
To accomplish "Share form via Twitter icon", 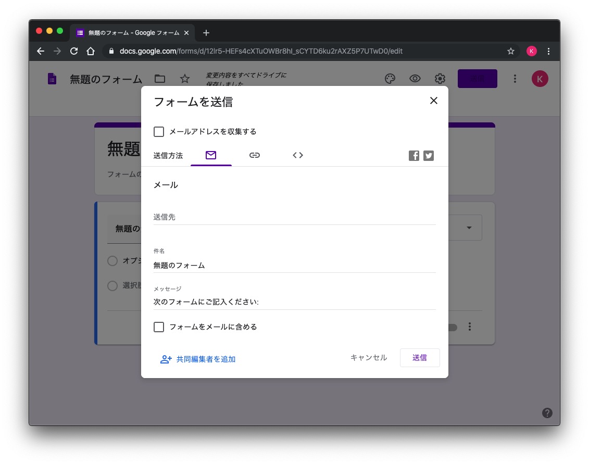I will coord(429,156).
